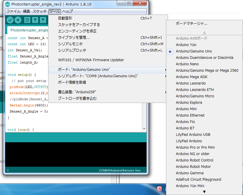Screen dimensions: 243x195
Task: Click the down triangle to scroll board list
Action: [x=204, y=192]
